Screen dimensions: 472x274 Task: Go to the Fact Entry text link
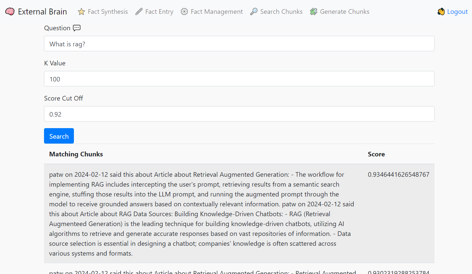point(159,11)
